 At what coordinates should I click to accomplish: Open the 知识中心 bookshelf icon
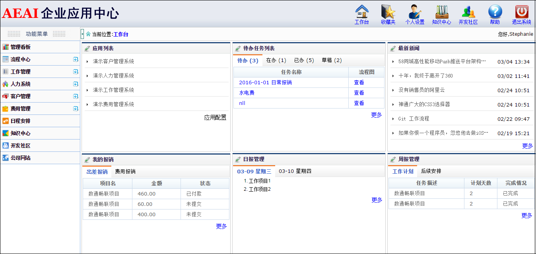pos(441,12)
